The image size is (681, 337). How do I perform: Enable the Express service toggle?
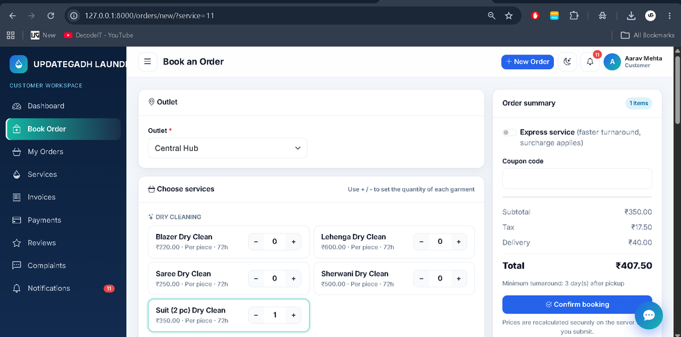point(509,132)
